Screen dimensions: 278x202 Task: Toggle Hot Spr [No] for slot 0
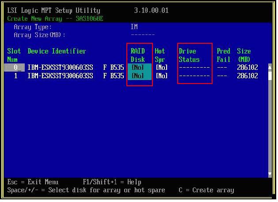pyautogui.click(x=161, y=68)
